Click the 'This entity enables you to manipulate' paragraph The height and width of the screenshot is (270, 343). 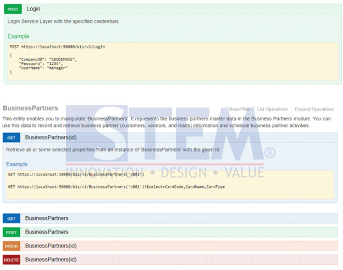click(x=167, y=122)
